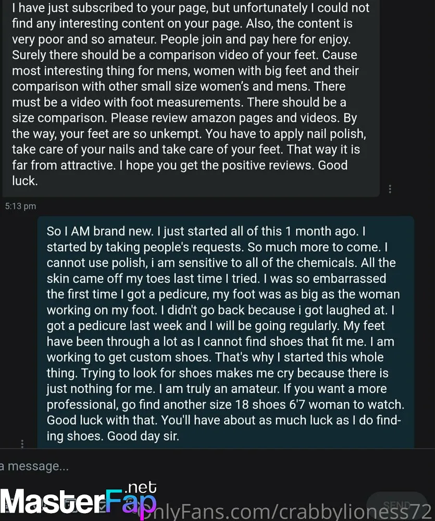The width and height of the screenshot is (435, 521).
Task: Click "Good day sir." in the reply
Action: coord(143,437)
